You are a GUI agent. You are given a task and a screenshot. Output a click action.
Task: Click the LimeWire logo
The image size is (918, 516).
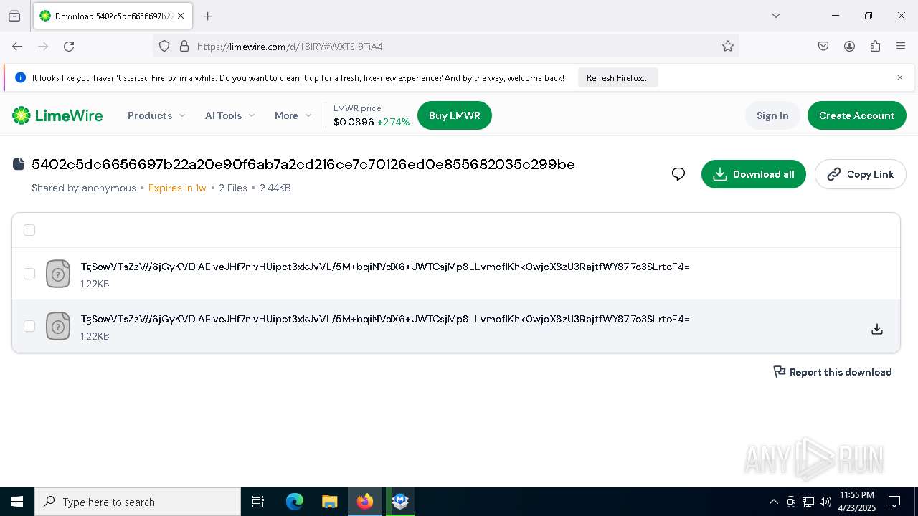[57, 115]
